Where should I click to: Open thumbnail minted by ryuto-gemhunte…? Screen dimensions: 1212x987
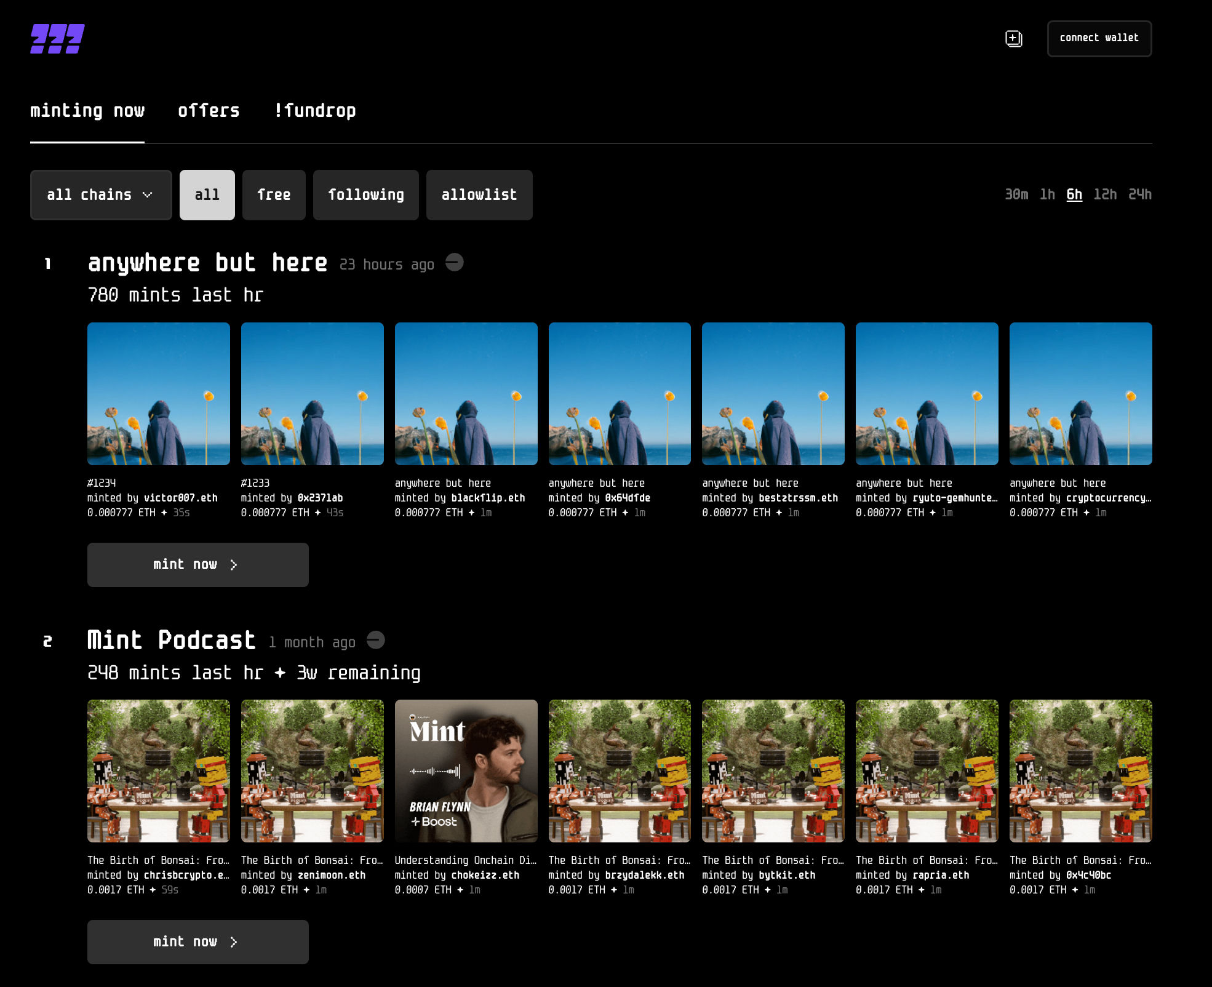coord(927,394)
